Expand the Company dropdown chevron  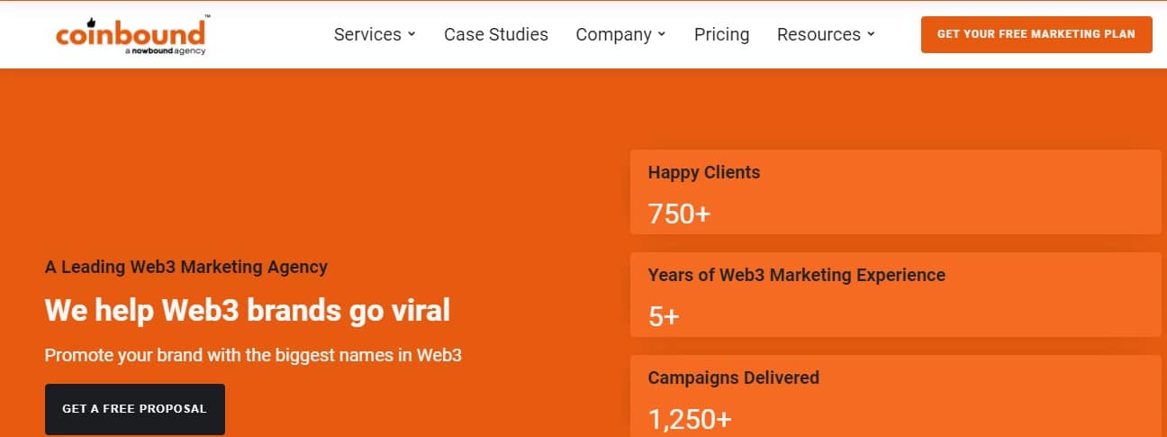[662, 34]
